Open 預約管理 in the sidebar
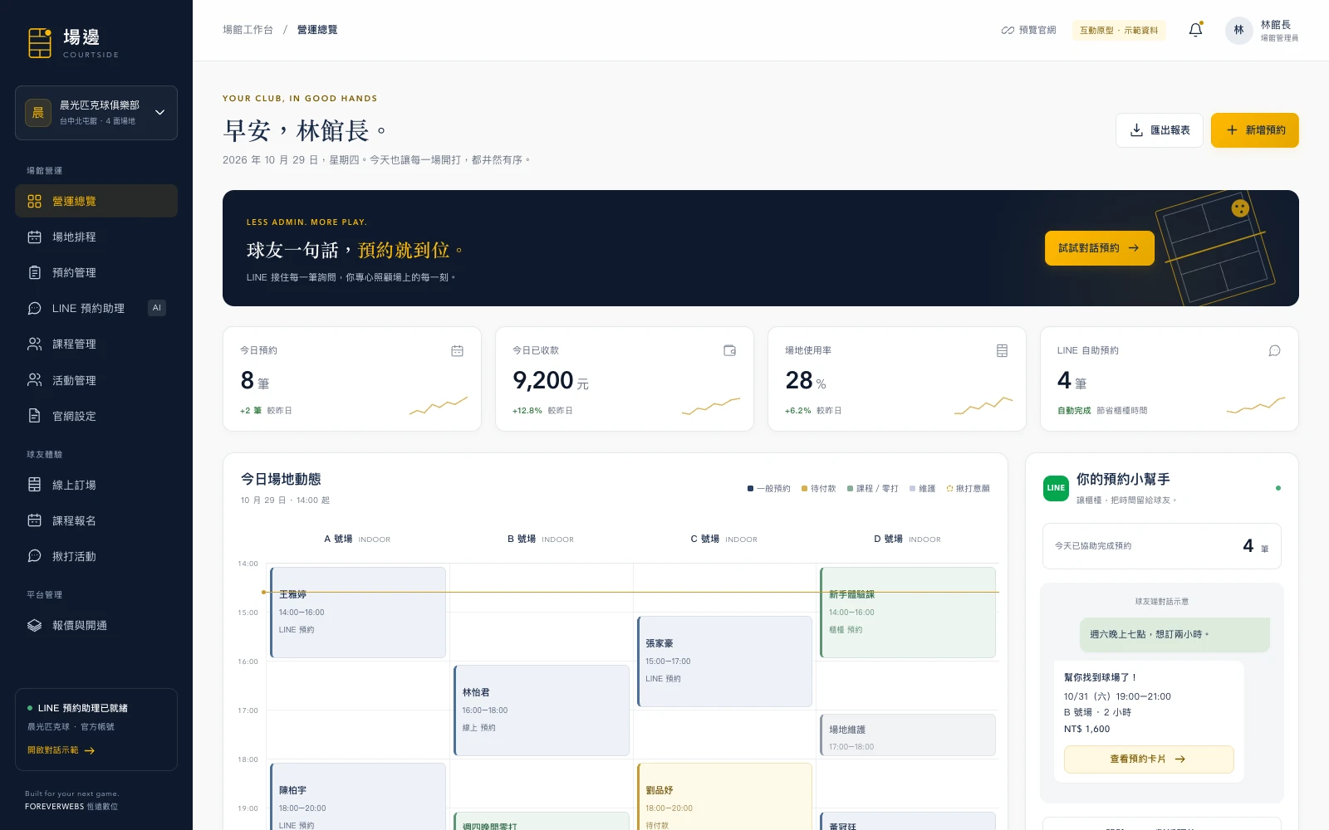This screenshot has width=1329, height=830. coord(96,272)
